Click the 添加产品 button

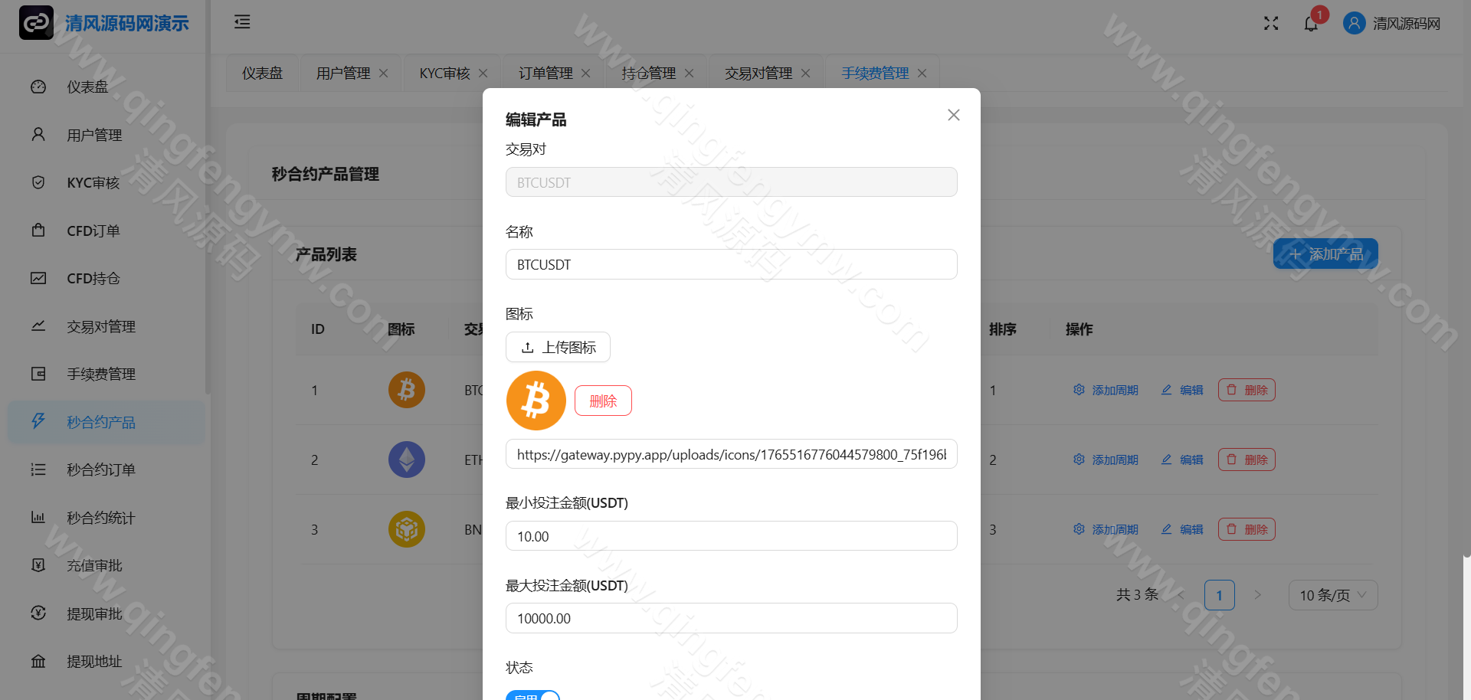pyautogui.click(x=1325, y=254)
